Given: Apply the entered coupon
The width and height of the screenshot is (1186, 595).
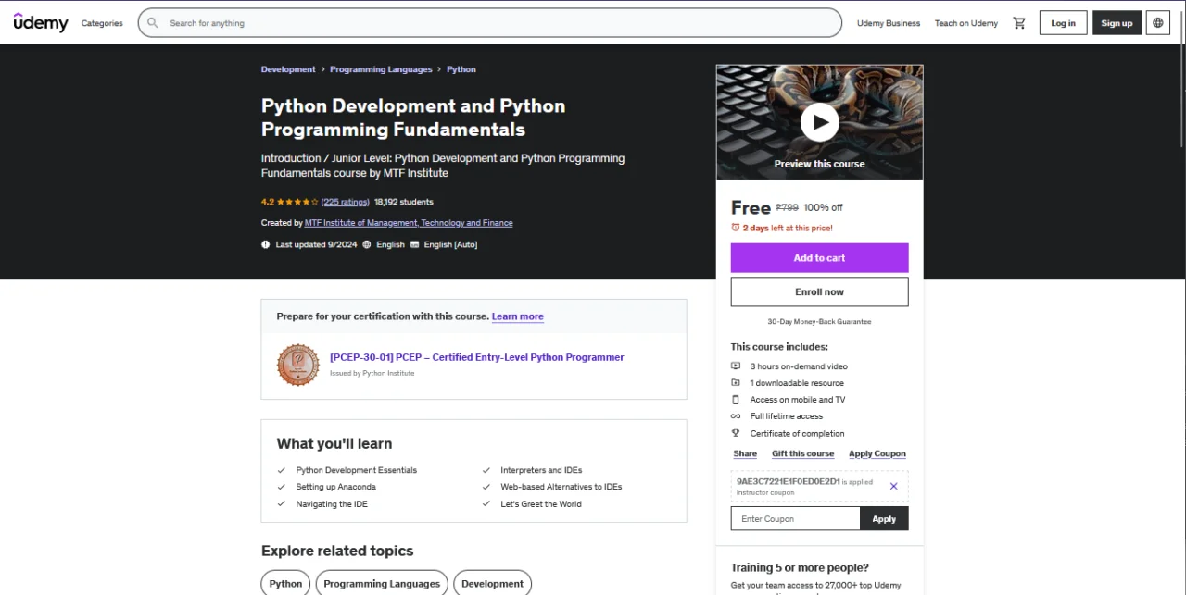Looking at the screenshot, I should point(884,518).
